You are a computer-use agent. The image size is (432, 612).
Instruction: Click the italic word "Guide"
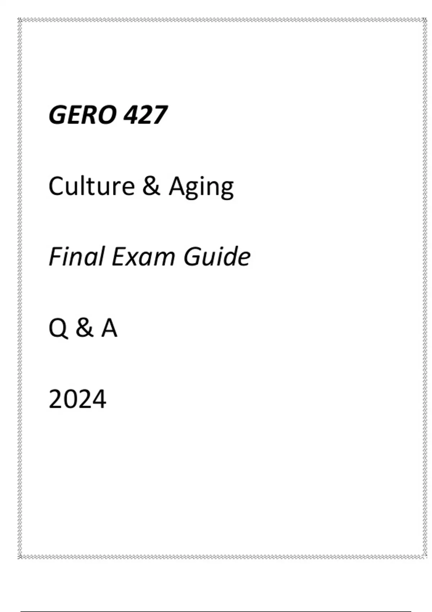click(x=217, y=257)
